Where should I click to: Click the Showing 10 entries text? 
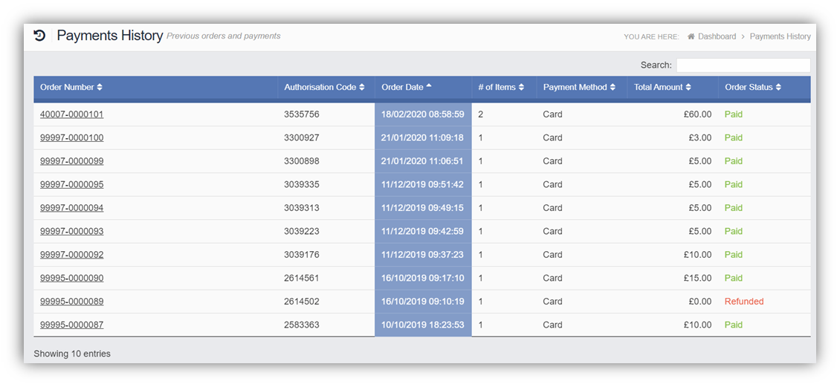(72, 354)
